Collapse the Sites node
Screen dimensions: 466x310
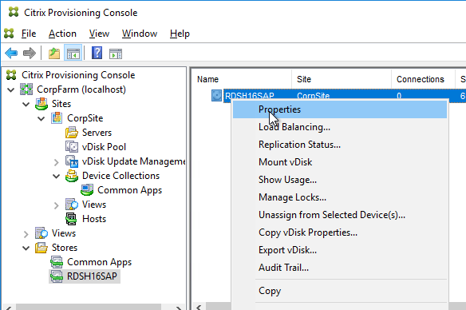(x=26, y=104)
